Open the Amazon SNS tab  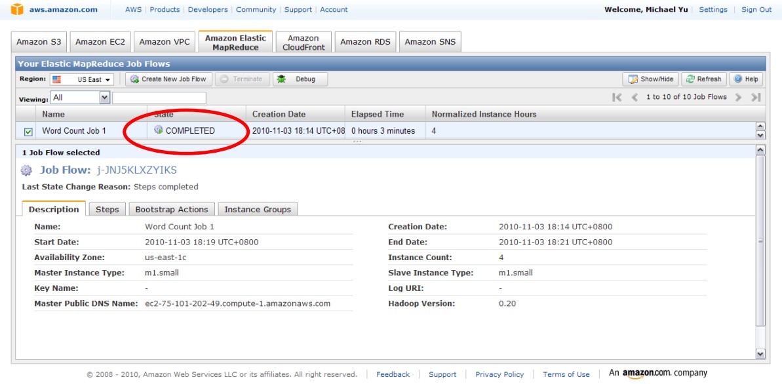[x=430, y=42]
